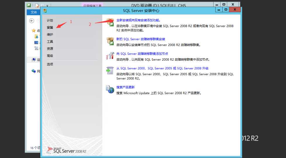Open 向 SQL Server 故障转移群集添加节点 link
The height and width of the screenshot is (158, 286).
pos(142,54)
